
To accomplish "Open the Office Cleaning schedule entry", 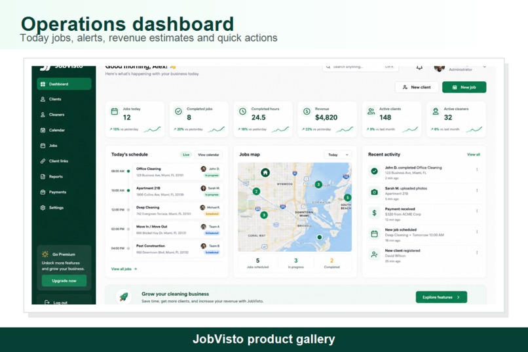I will (x=177, y=172).
